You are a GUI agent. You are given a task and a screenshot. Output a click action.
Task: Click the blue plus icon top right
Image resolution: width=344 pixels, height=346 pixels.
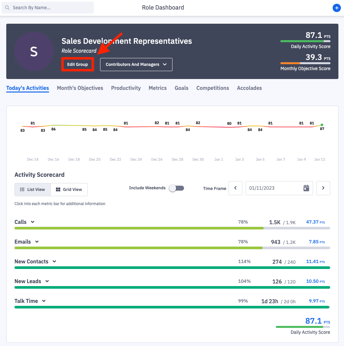coord(336,8)
